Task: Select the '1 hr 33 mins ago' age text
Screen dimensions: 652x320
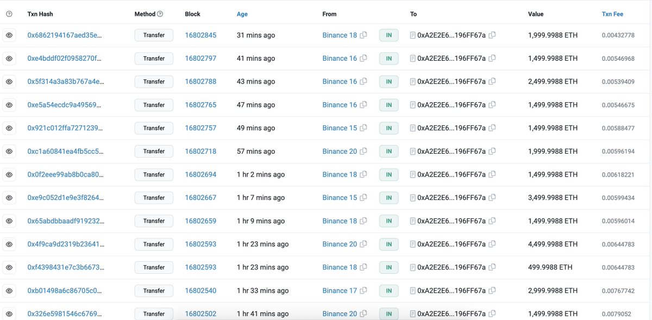Action: (x=263, y=291)
